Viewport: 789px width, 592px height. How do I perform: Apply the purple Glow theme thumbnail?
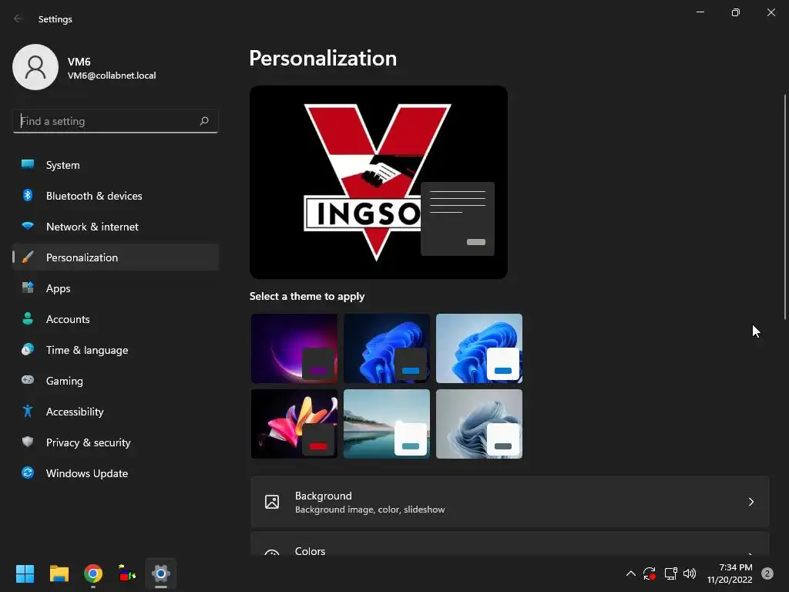coord(294,348)
